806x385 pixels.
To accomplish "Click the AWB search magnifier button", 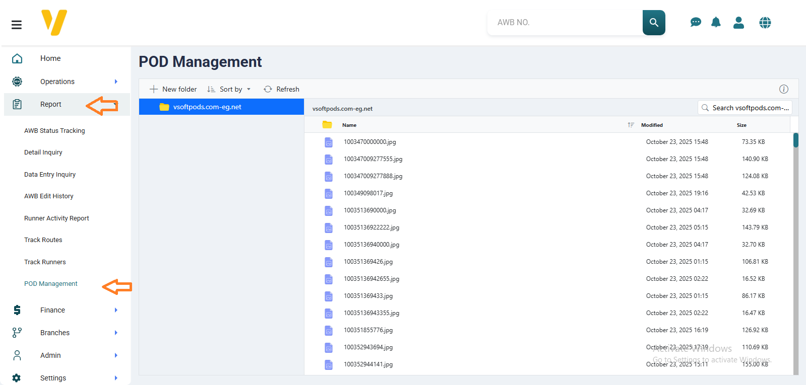I will pos(654,23).
